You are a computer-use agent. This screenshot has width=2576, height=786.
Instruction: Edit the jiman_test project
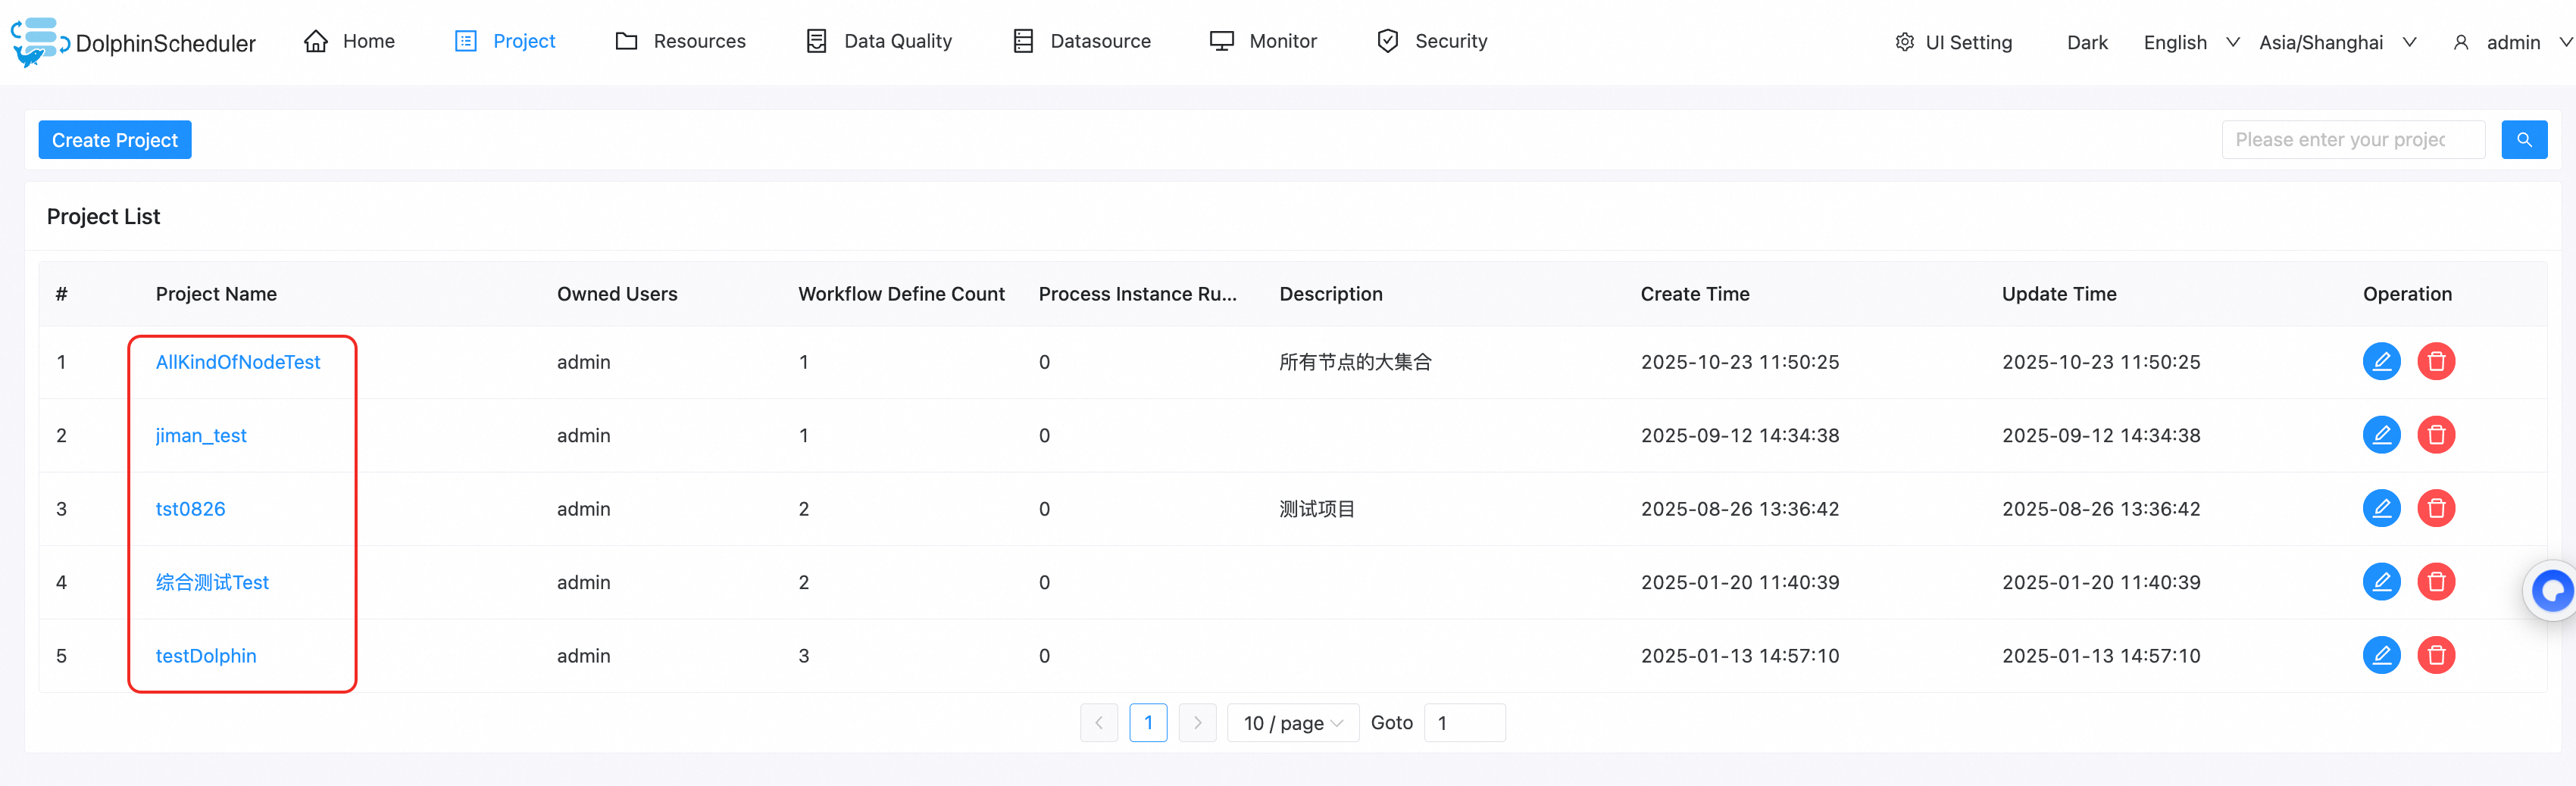click(2381, 435)
